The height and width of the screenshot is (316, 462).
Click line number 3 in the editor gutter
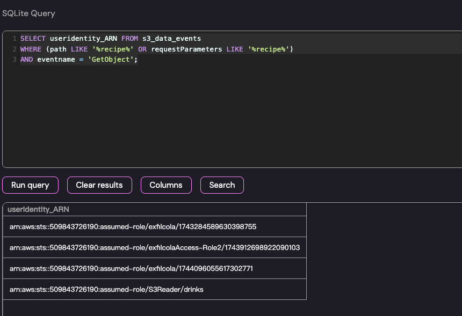tap(15, 60)
